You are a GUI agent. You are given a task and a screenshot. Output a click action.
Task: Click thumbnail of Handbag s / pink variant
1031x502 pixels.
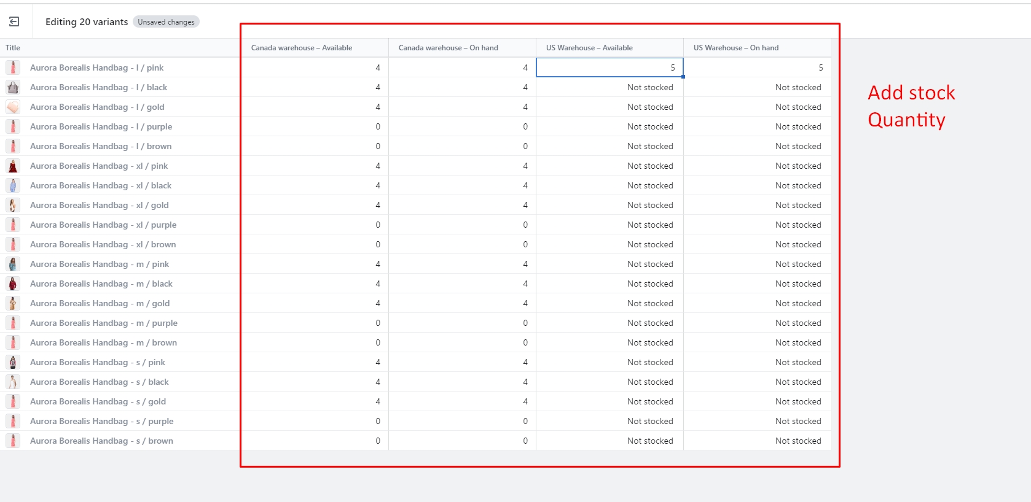point(13,362)
